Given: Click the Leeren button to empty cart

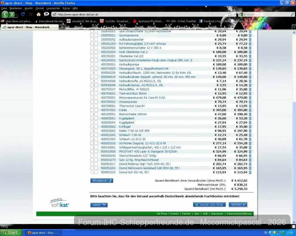Looking at the screenshot, I should click(x=99, y=205).
